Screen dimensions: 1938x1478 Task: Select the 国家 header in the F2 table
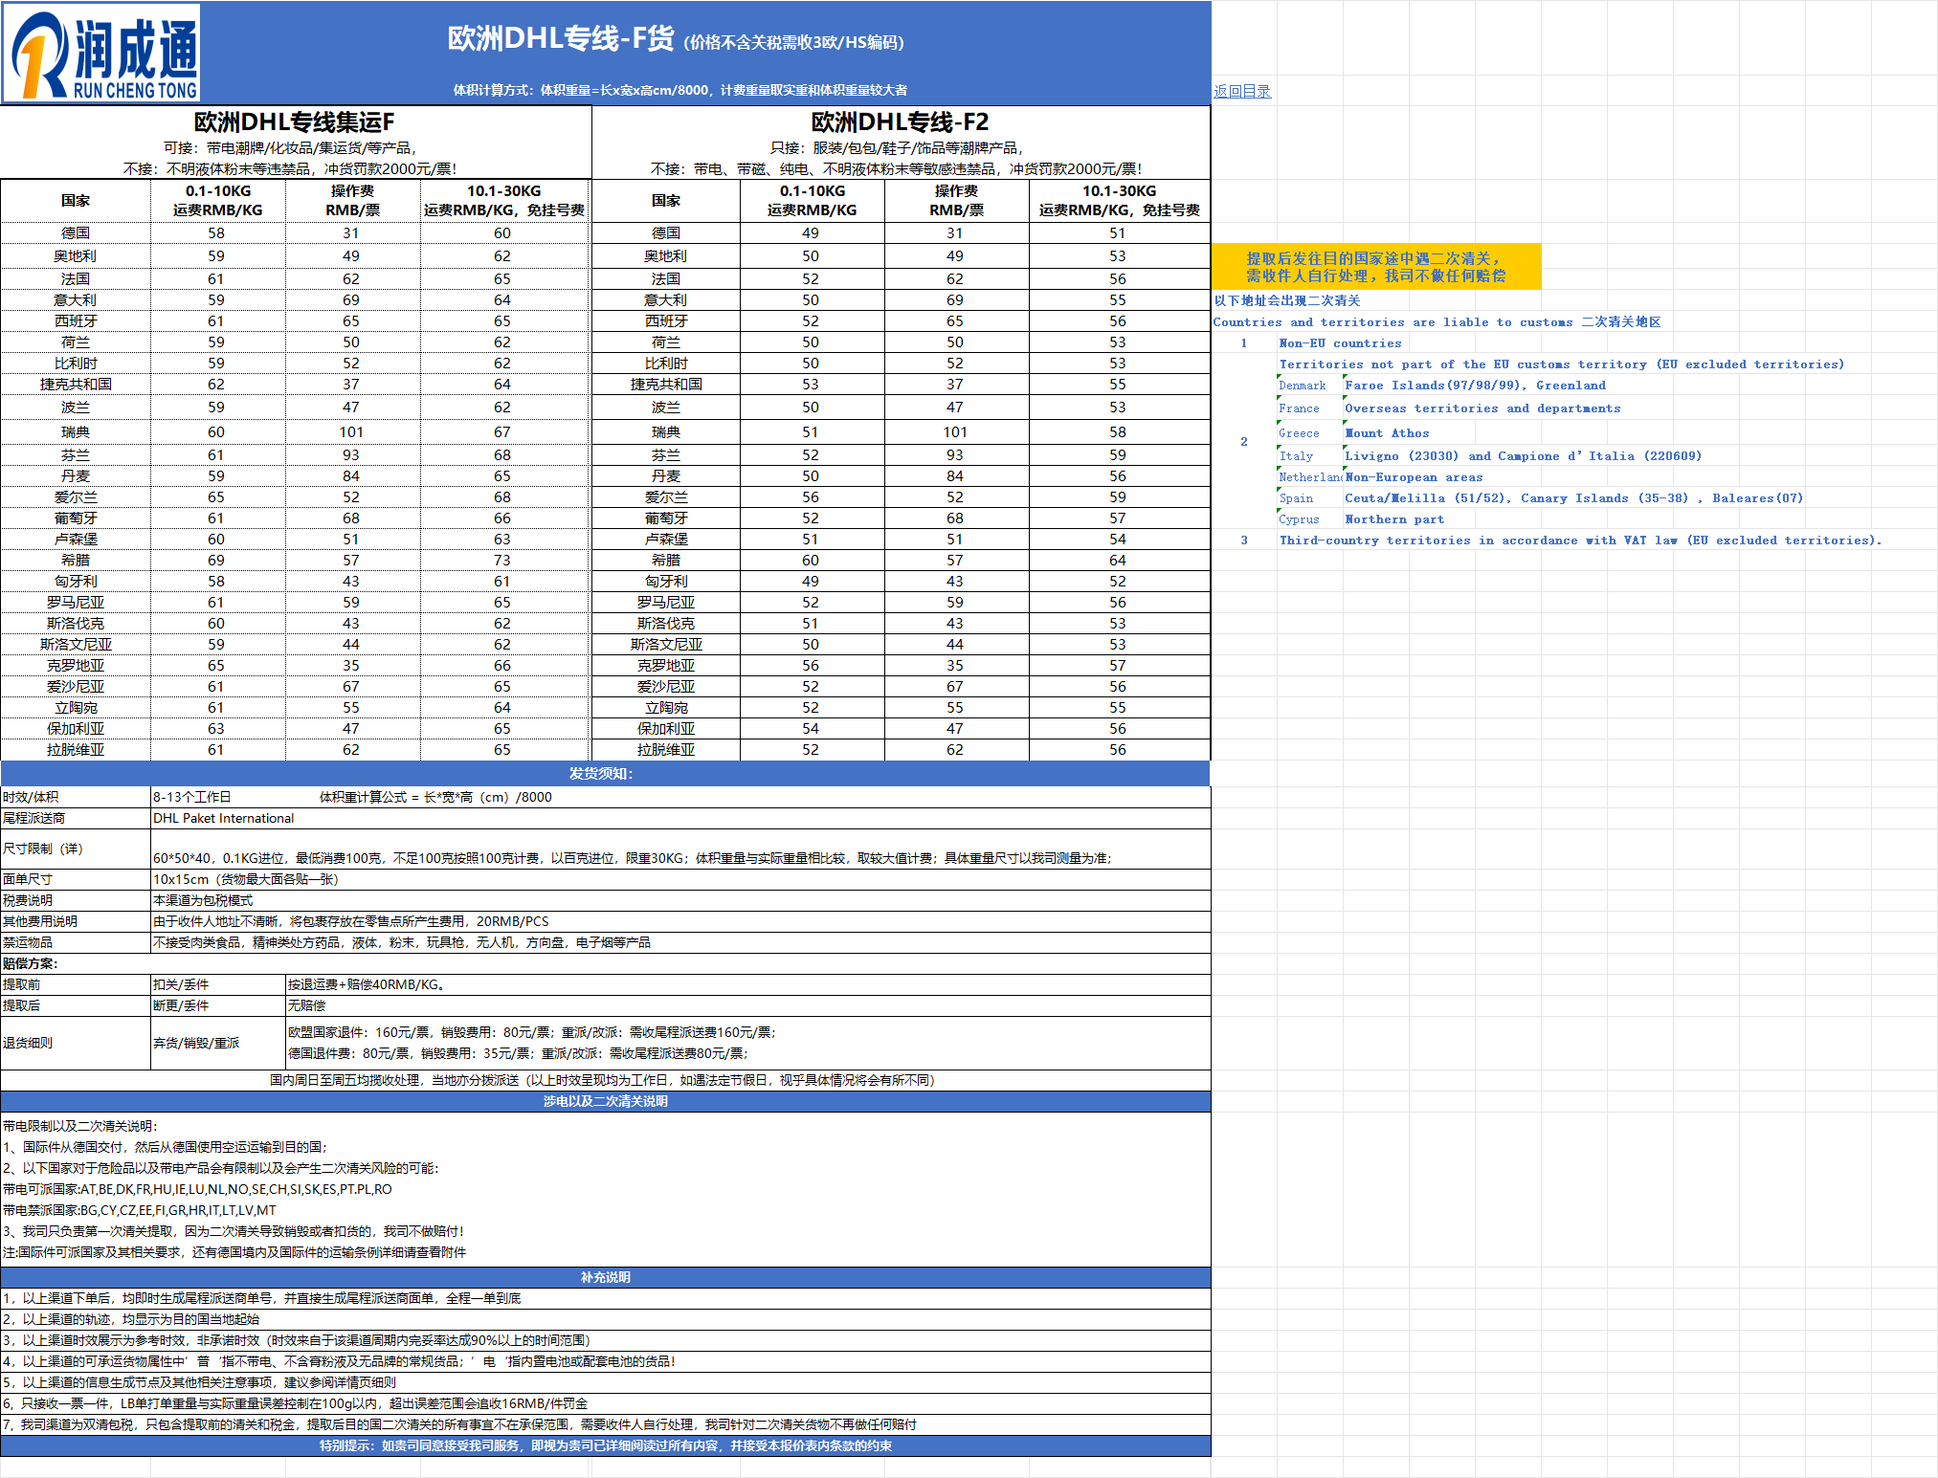coord(666,201)
